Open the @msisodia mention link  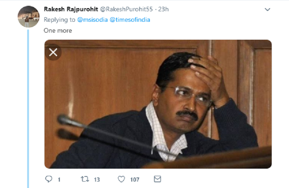(x=92, y=20)
